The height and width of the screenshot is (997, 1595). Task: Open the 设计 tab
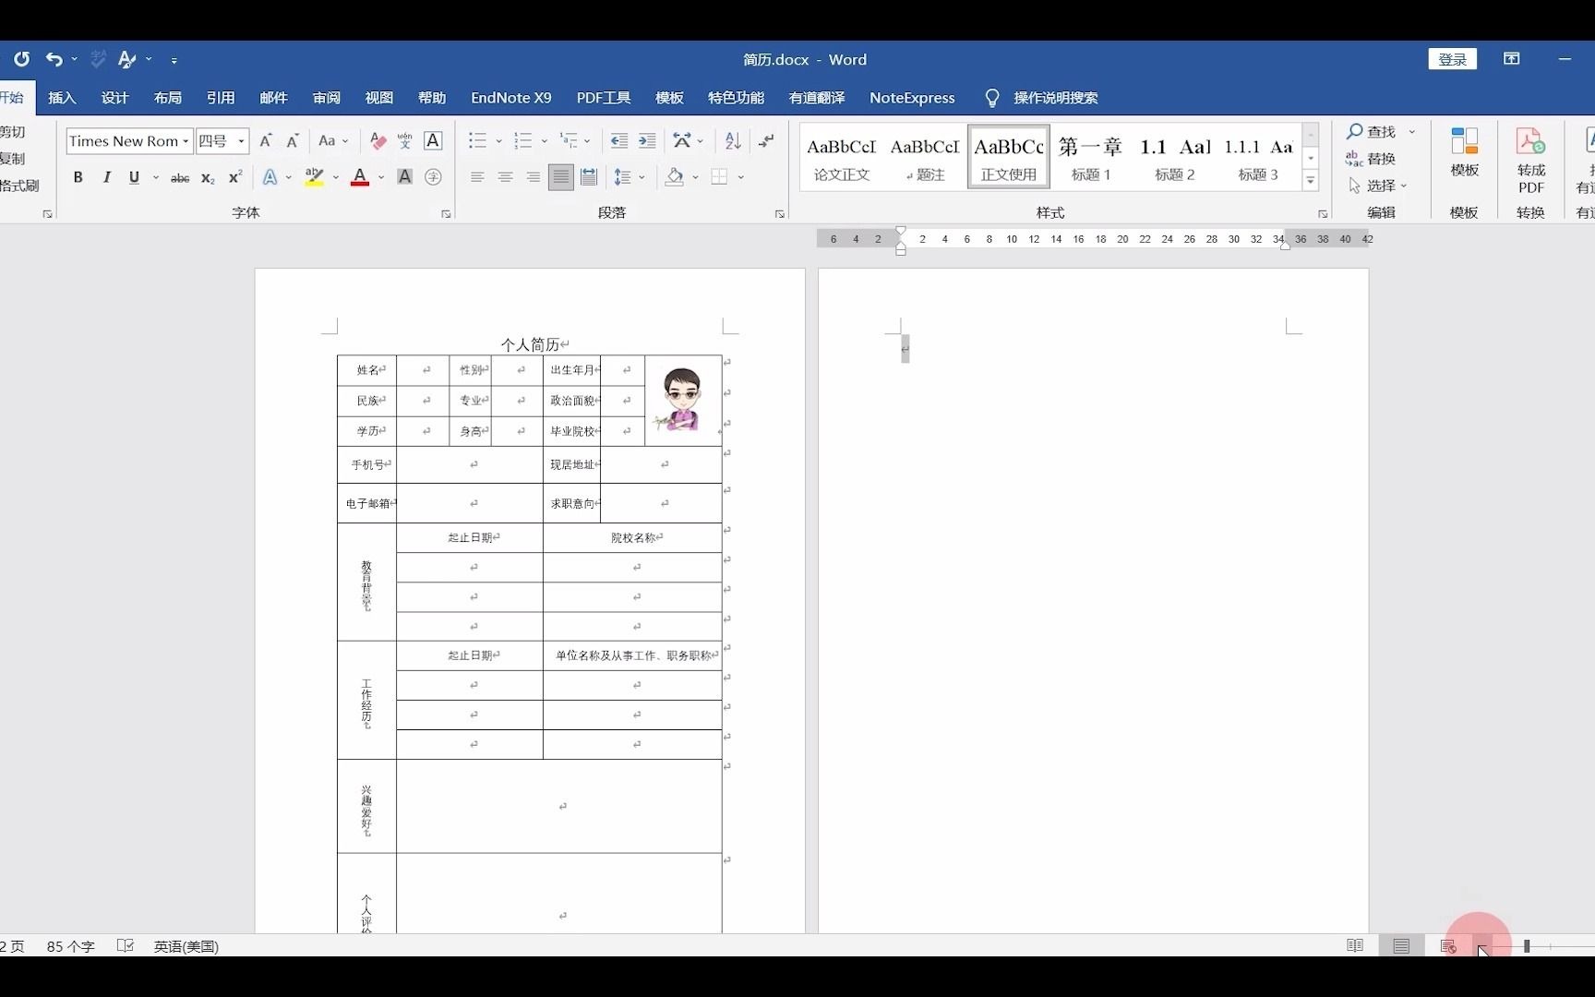click(x=114, y=98)
